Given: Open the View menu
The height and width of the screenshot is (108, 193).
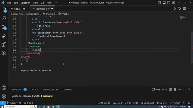Looking at the screenshot, I should point(36,3).
